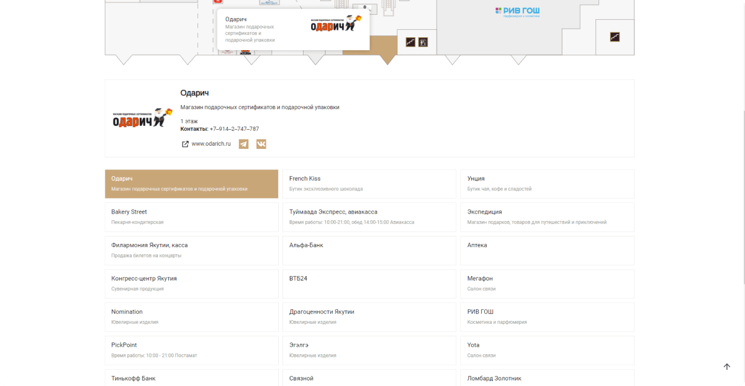Screen dimensions: 745x386
Task: Select Драгоценности Якутии entry
Action: coord(369,316)
